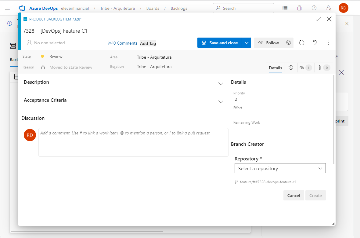Click the Revert changes undo icon
The height and width of the screenshot is (238, 360).
click(315, 43)
